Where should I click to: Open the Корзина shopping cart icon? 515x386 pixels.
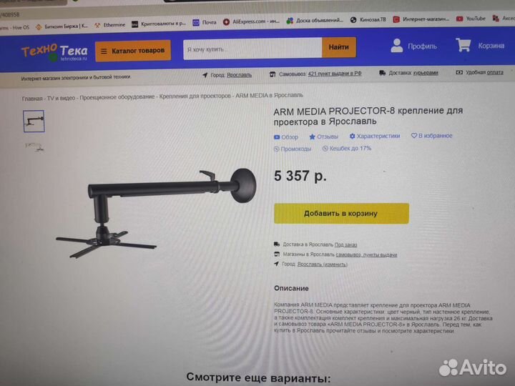(463, 45)
